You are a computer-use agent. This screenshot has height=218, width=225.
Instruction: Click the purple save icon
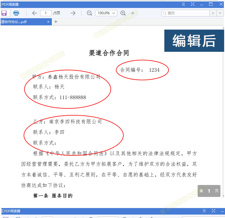tap(4, 13)
